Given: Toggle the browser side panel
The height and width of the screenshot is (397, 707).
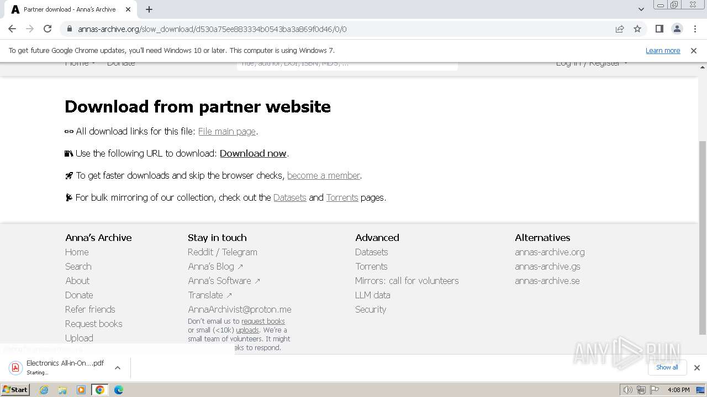Looking at the screenshot, I should point(659,29).
